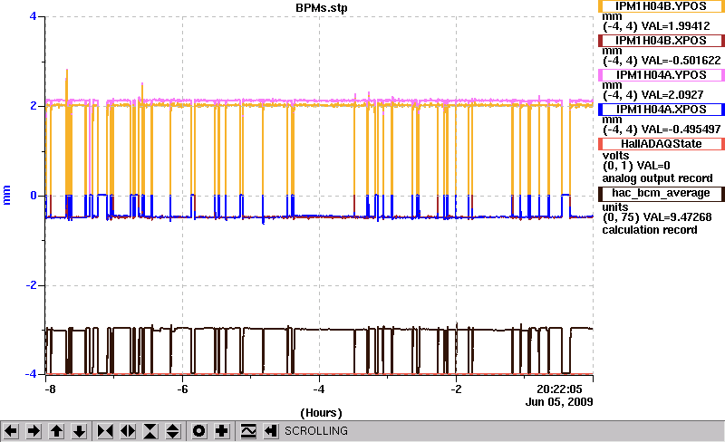This screenshot has width=725, height=442.
Task: Click the 2 y-axis tick label
Action: coord(33,106)
